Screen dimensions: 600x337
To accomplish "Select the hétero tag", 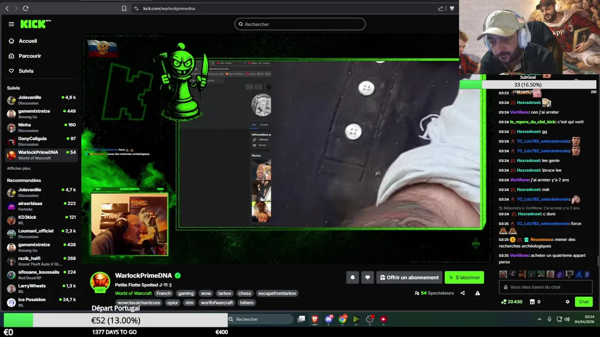I will click(x=247, y=303).
